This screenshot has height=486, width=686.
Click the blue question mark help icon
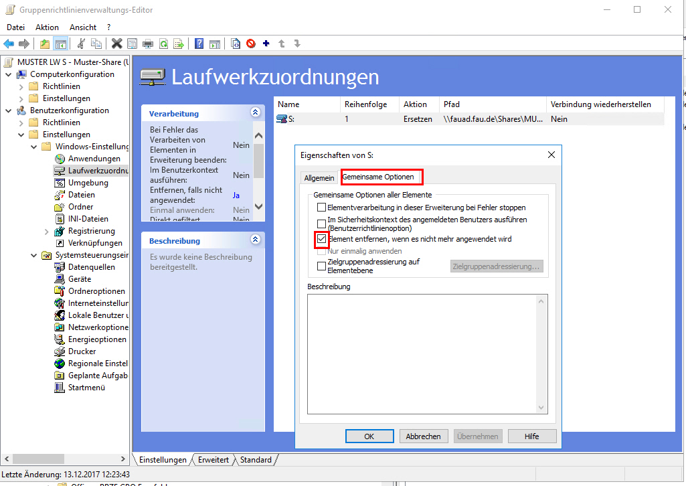199,44
